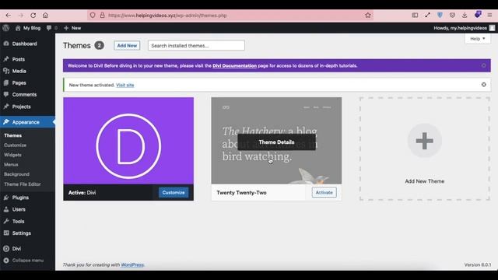498x280 pixels.
Task: Open the Background submenu item
Action: (16, 174)
